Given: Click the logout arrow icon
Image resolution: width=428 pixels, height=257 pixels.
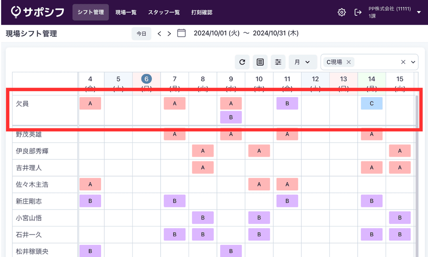Looking at the screenshot, I should pyautogui.click(x=358, y=12).
